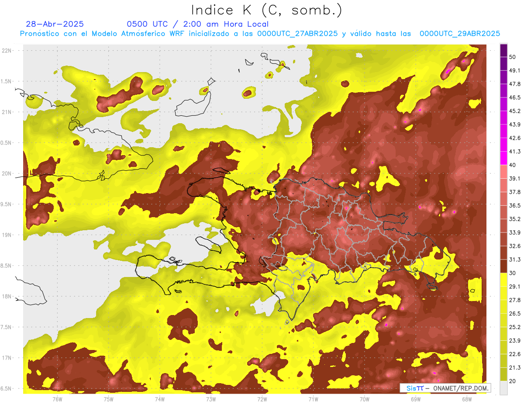Click the title 'Indice K (C, somb.)'

pos(267,10)
